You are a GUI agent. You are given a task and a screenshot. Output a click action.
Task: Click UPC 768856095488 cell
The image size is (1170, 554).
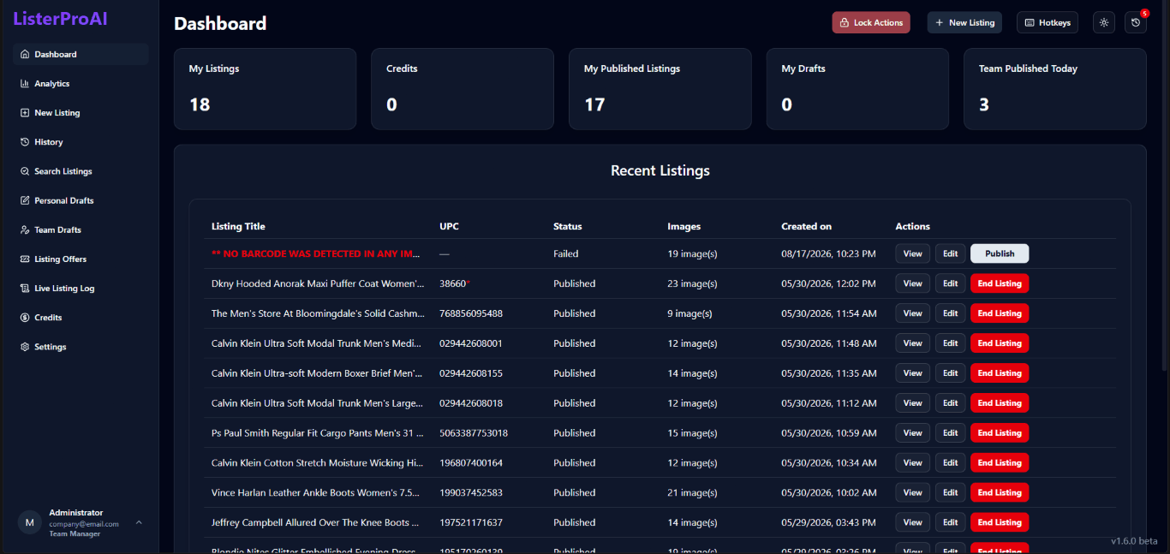tap(471, 313)
